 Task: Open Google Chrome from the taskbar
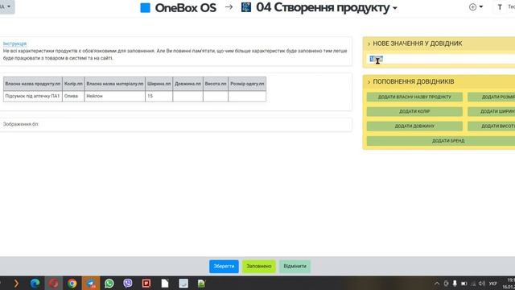coord(72,283)
